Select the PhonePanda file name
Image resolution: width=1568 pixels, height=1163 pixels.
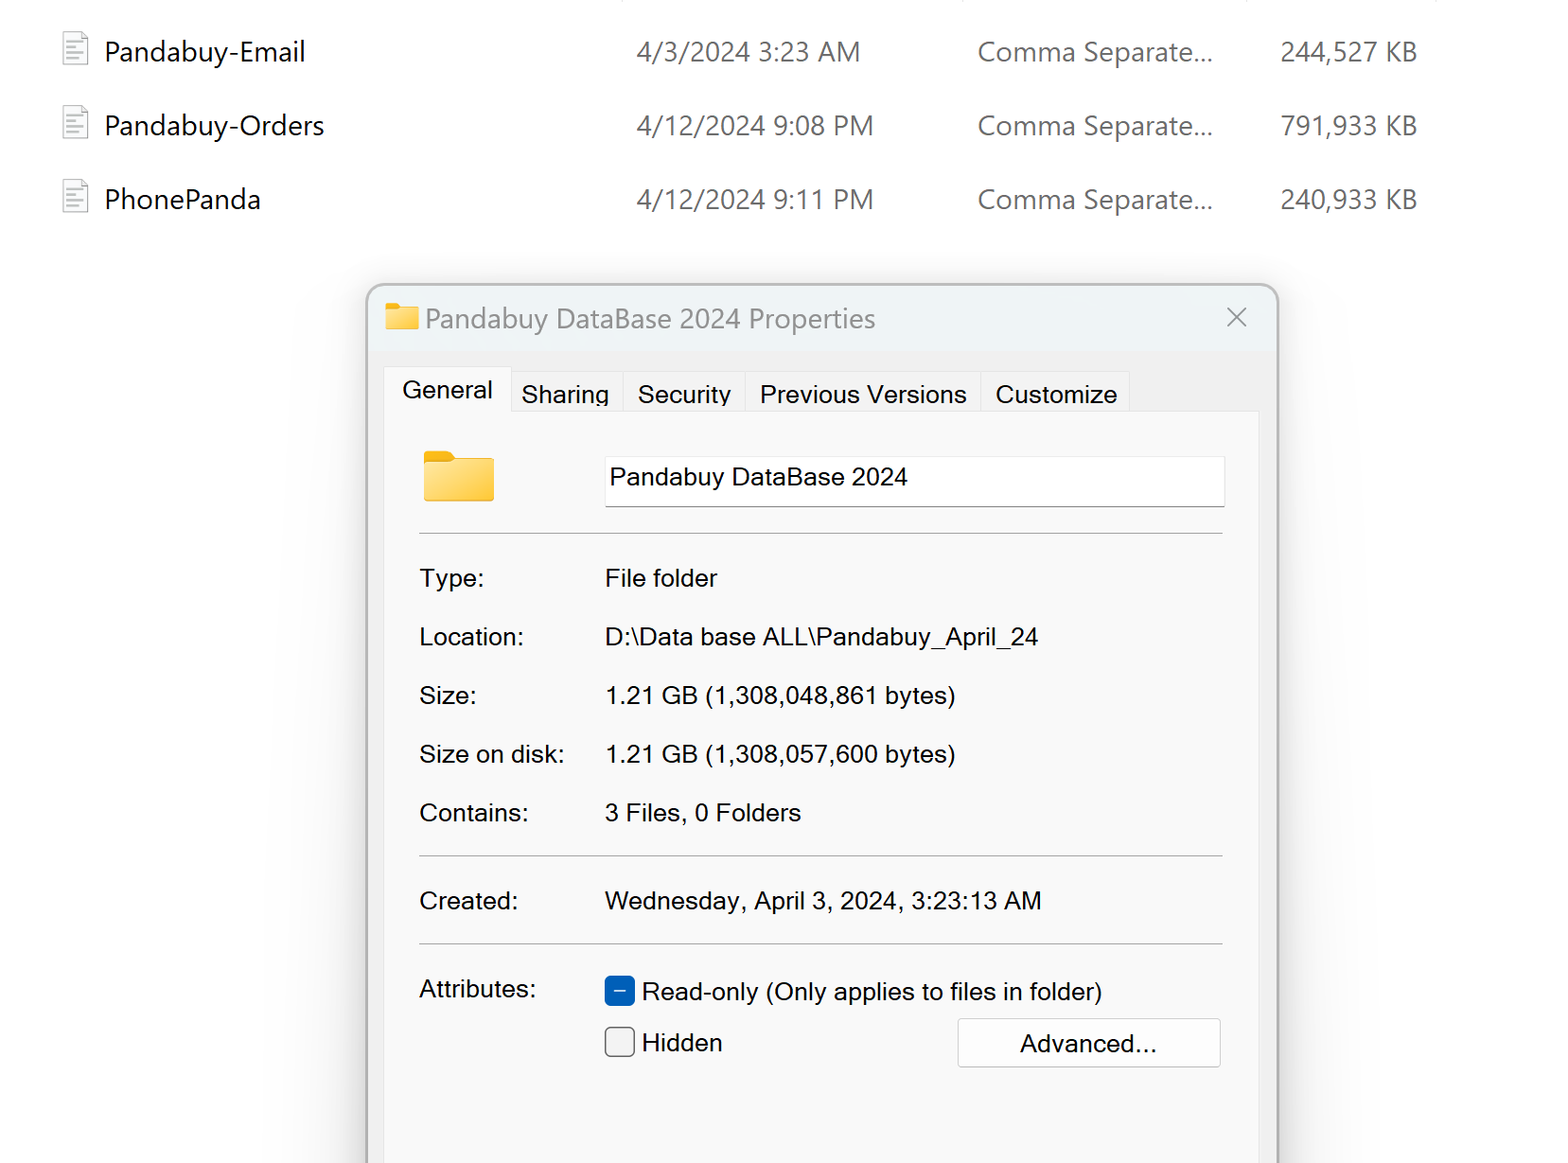point(183,200)
